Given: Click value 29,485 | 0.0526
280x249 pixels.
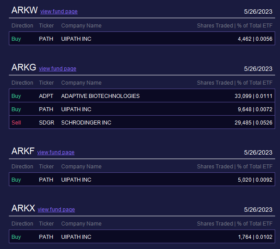Looking at the screenshot, I should point(253,123).
